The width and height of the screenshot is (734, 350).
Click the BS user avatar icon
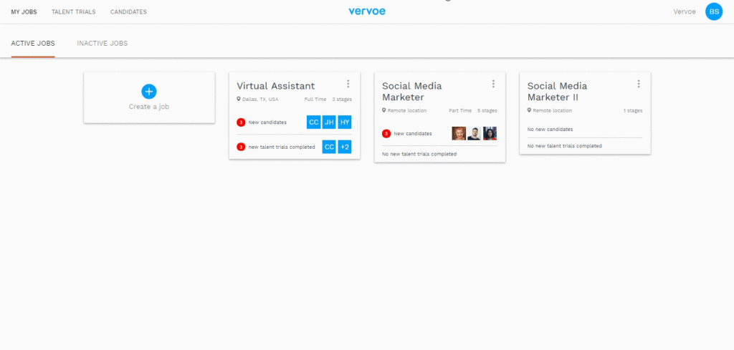(714, 11)
